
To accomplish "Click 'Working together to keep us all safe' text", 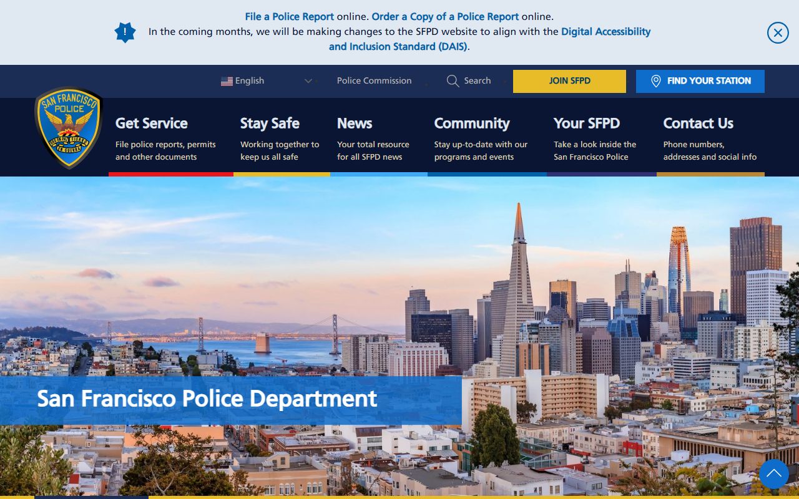I will pos(280,150).
